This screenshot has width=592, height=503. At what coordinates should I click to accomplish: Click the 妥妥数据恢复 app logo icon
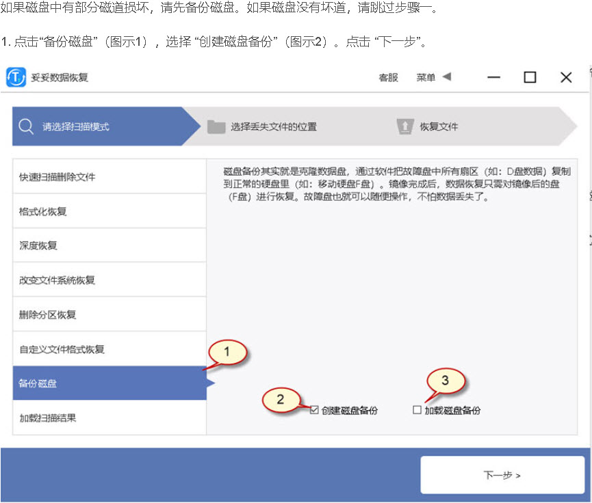tap(16, 77)
